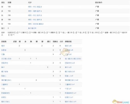Pin the 集中護石 charm row
The height and width of the screenshot is (104, 130).
[x=96, y=28]
